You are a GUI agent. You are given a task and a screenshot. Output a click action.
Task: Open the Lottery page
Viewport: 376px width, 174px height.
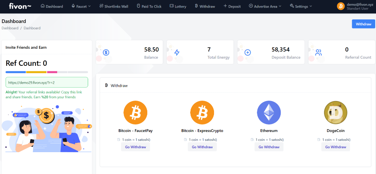[177, 6]
